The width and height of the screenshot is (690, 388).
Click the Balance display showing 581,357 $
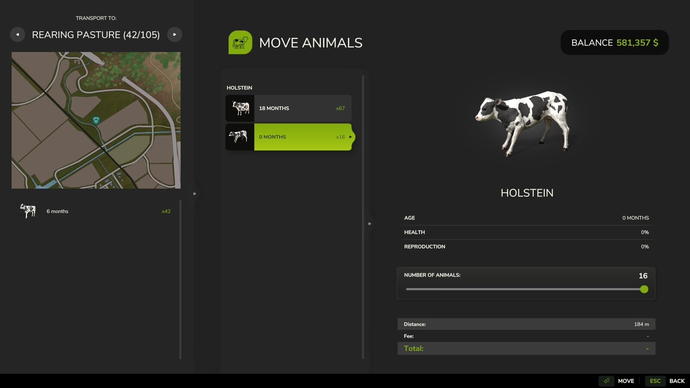(614, 42)
